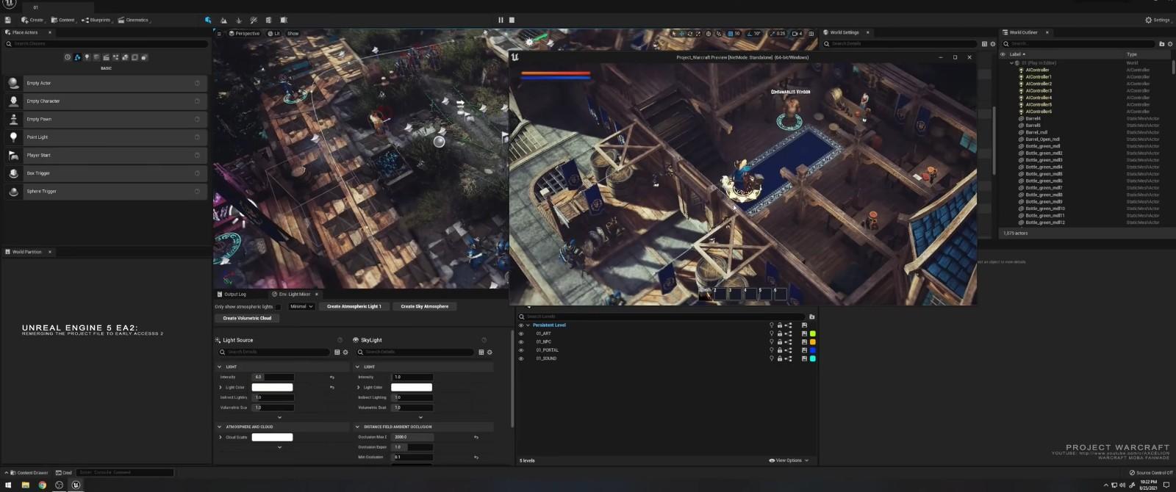Select the rotate gizmo tool in viewport
This screenshot has width=1176, height=492.
[689, 34]
